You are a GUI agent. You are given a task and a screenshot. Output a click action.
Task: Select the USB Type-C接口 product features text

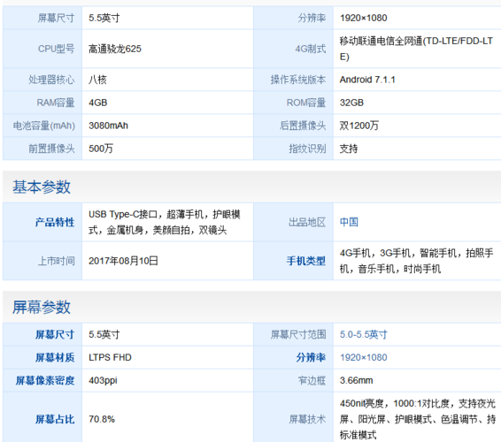tap(165, 222)
